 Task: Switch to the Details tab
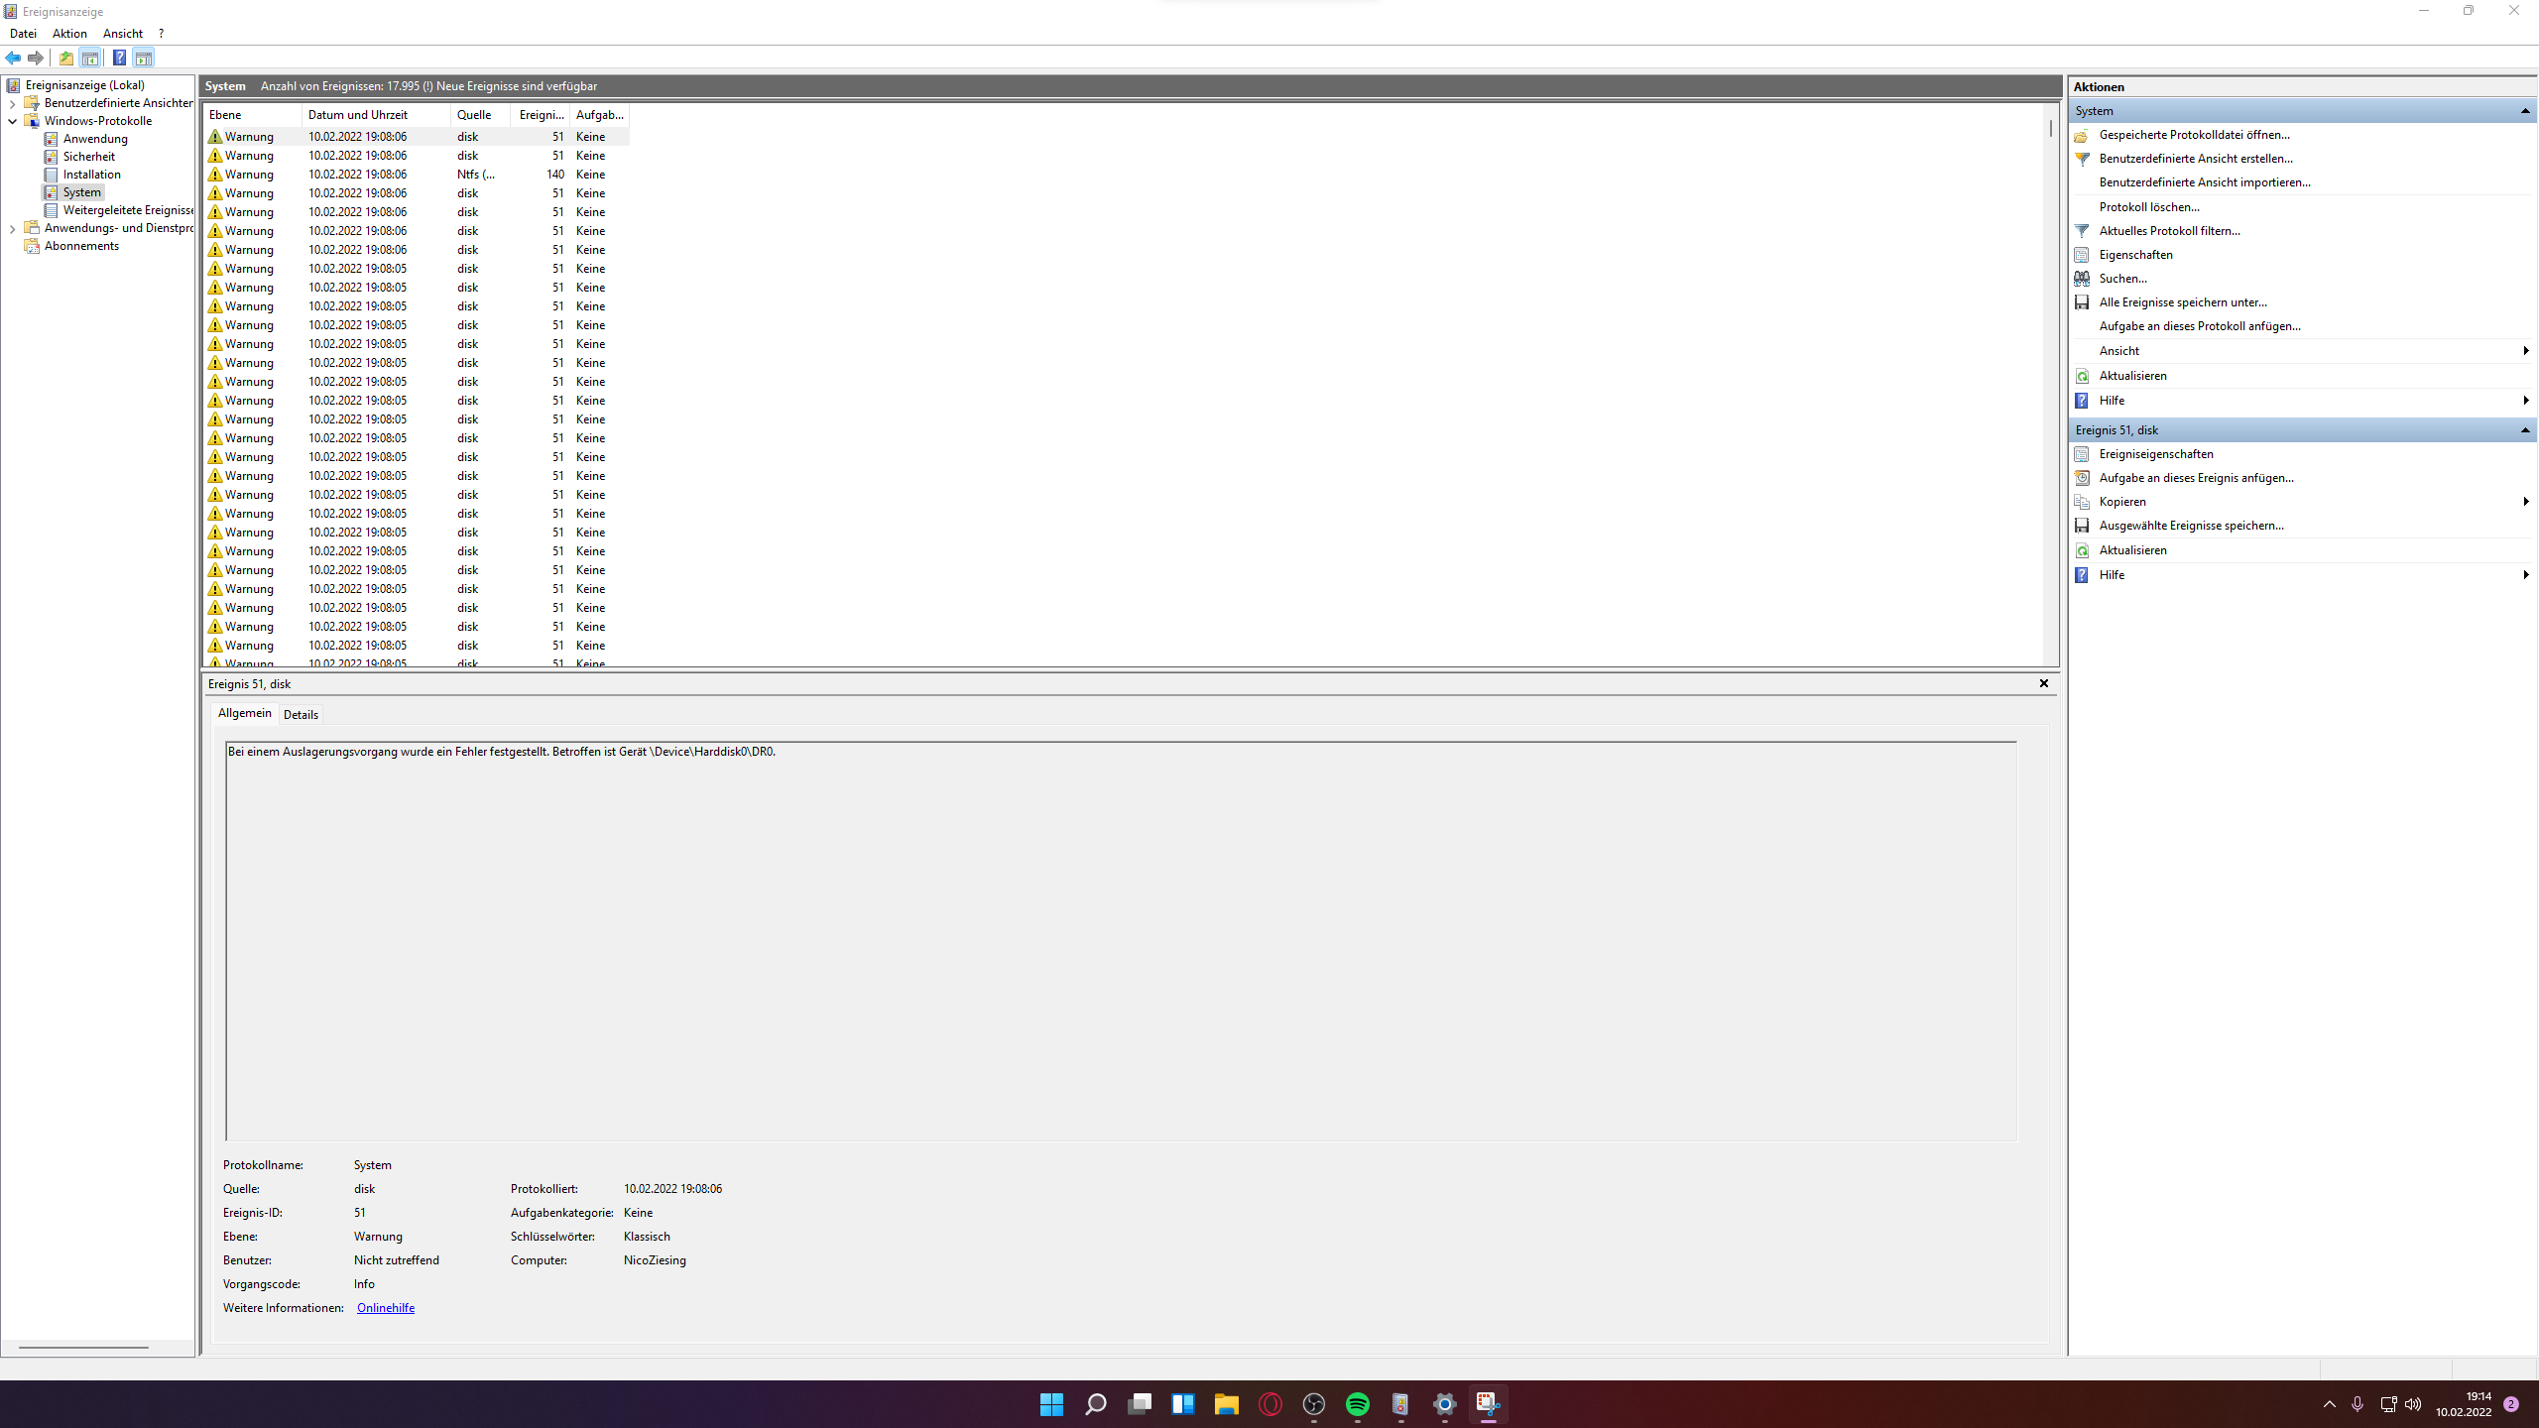coord(301,714)
